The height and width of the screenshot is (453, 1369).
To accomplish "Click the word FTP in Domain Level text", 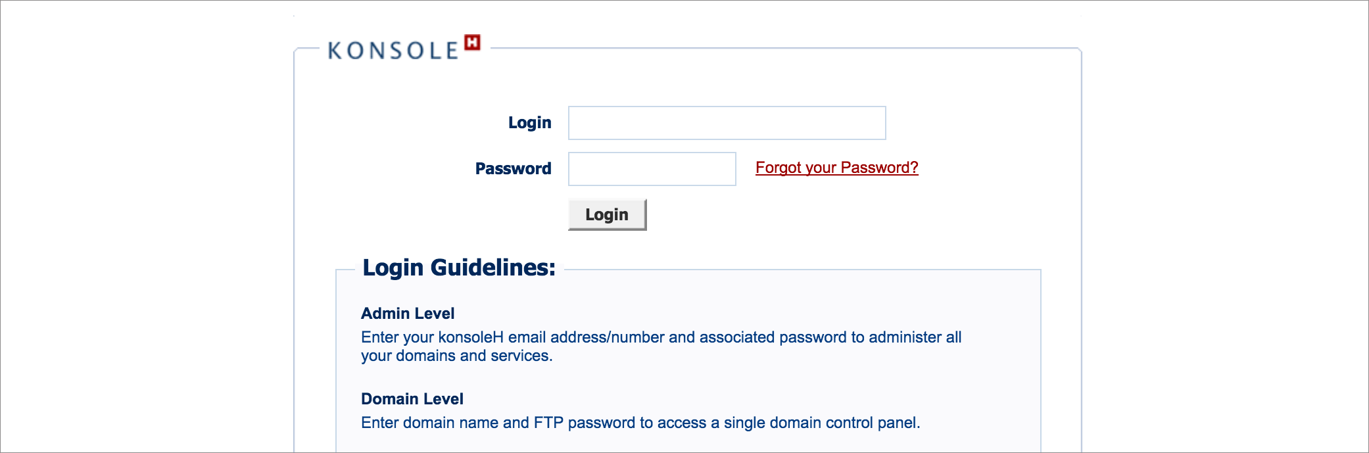I will point(548,423).
